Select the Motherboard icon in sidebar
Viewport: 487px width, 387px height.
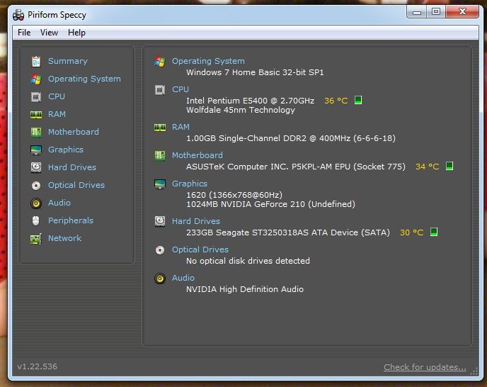point(35,132)
